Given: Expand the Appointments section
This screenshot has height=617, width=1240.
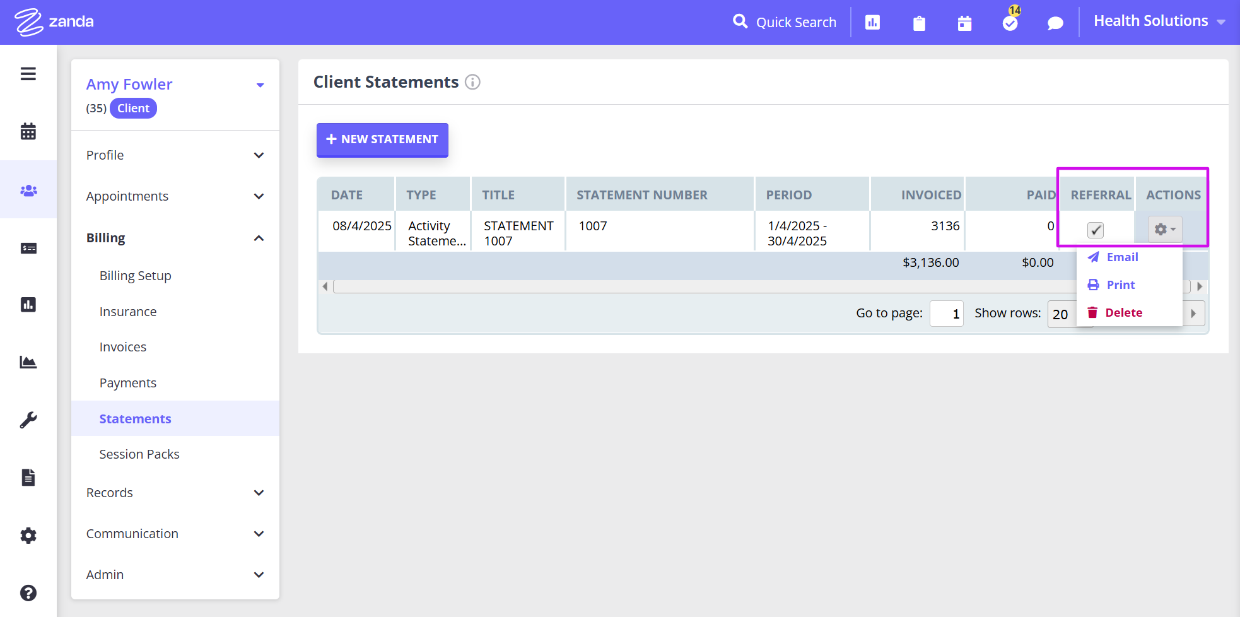Looking at the screenshot, I should pyautogui.click(x=175, y=196).
